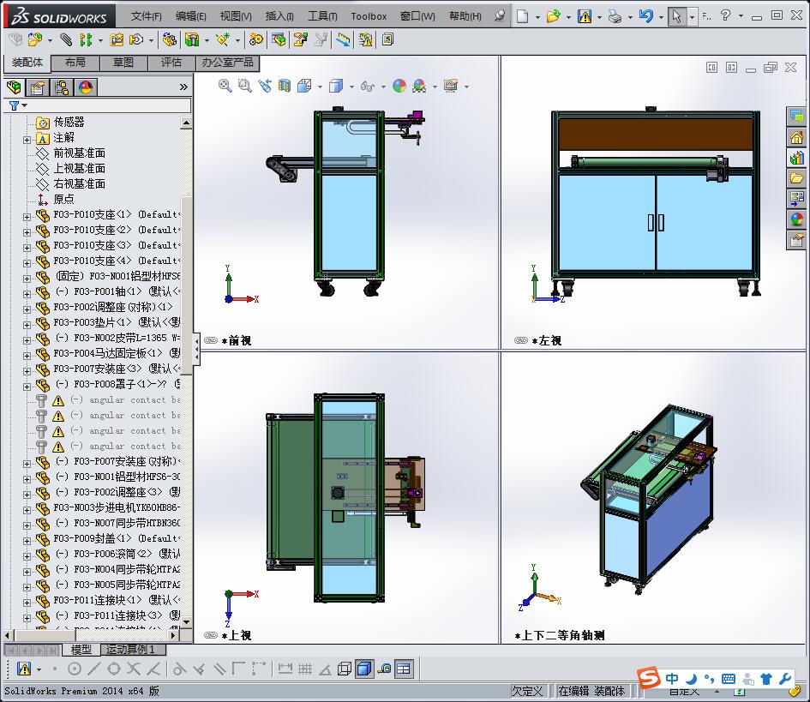Click the new motion study icon
The image size is (810, 702).
255,39
